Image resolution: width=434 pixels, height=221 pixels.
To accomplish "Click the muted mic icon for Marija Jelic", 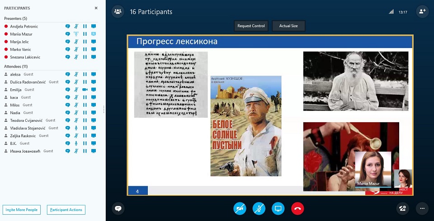I will [x=76, y=42].
